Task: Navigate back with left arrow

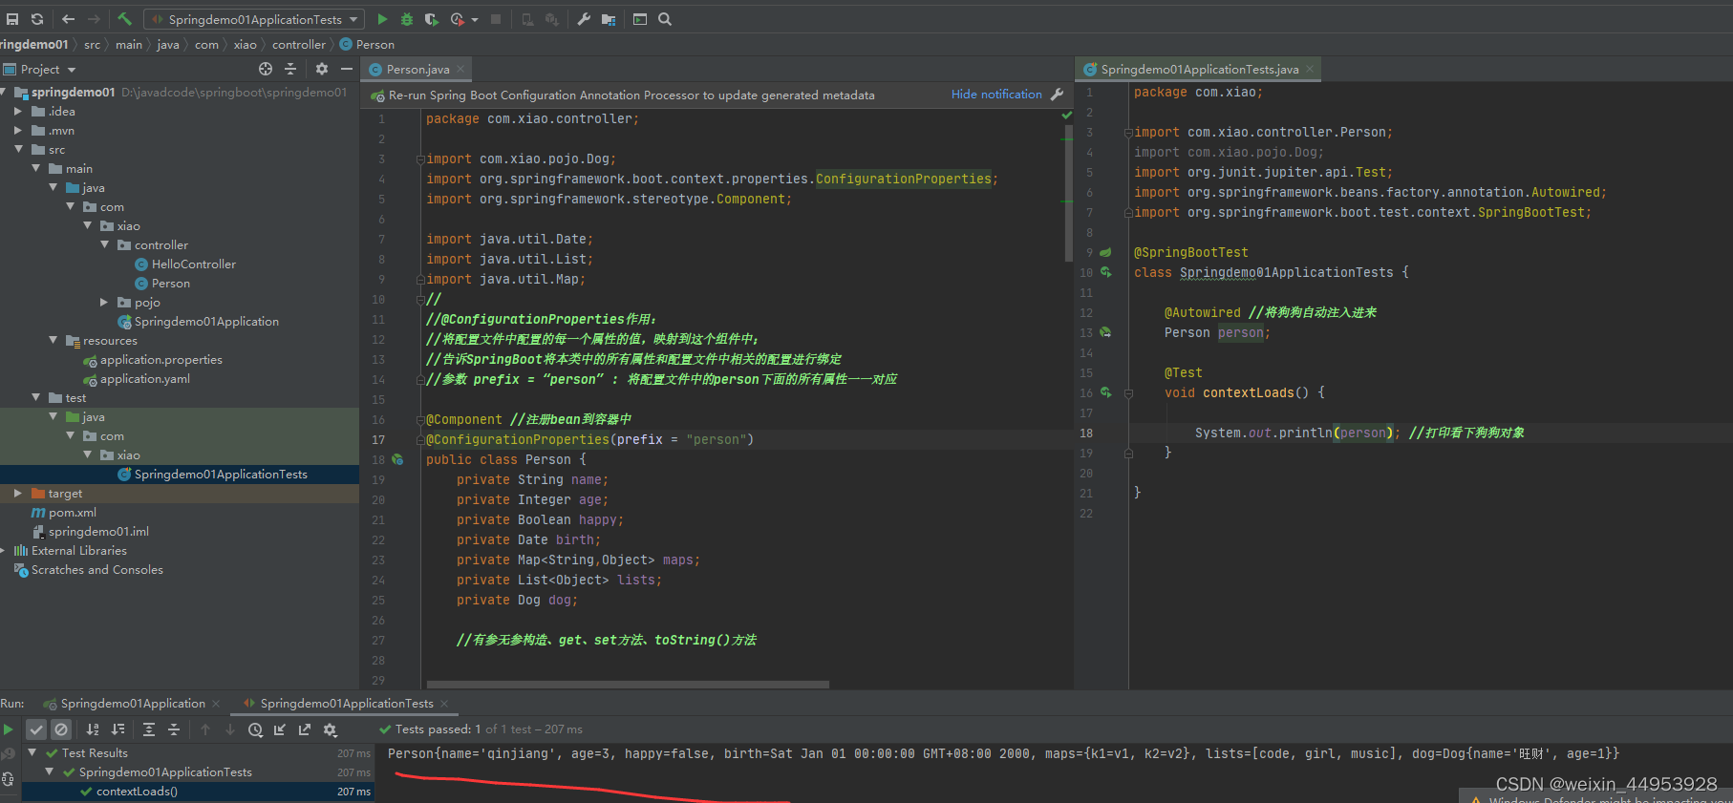Action: click(69, 19)
